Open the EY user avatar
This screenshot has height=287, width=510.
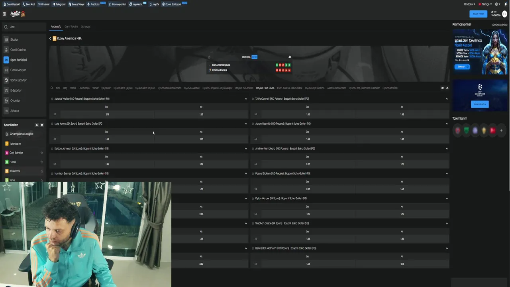[x=504, y=14]
